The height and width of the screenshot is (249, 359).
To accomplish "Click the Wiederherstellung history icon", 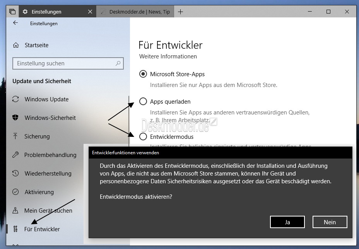I will click(x=15, y=173).
